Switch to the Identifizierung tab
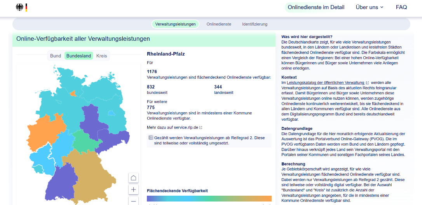The width and height of the screenshot is (422, 205). pos(255,24)
